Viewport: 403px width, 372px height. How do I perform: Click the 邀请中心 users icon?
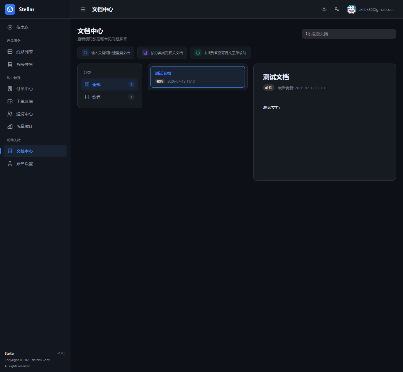10,114
